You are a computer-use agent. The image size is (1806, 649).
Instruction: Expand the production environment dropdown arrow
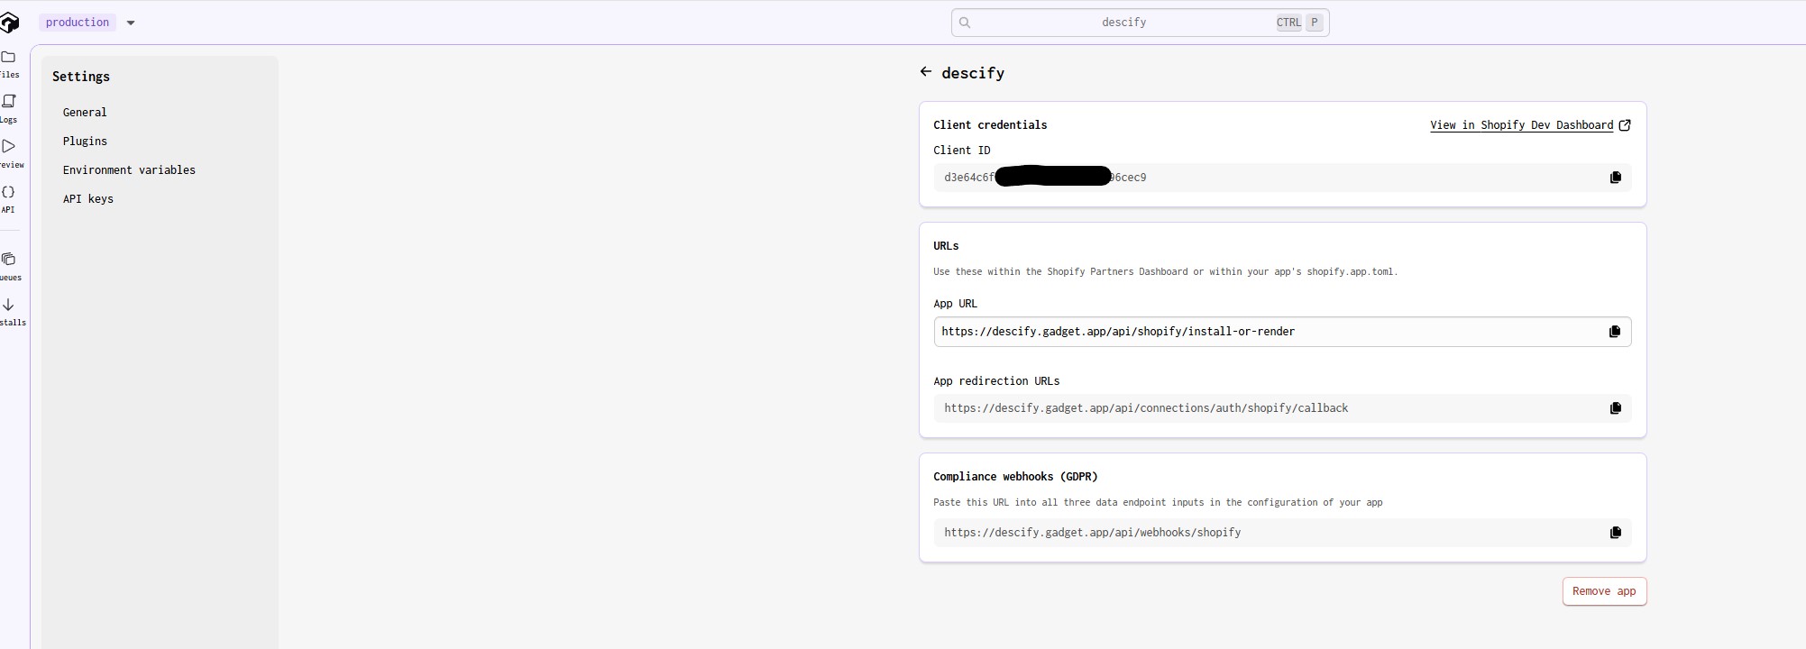point(131,23)
